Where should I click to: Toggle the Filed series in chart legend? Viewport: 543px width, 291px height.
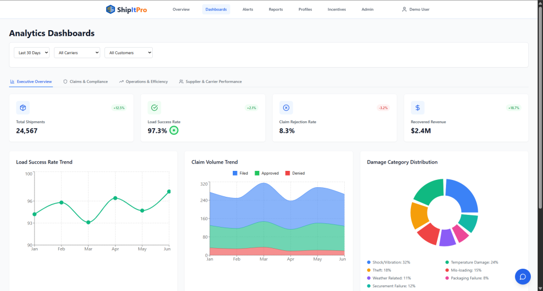point(240,173)
